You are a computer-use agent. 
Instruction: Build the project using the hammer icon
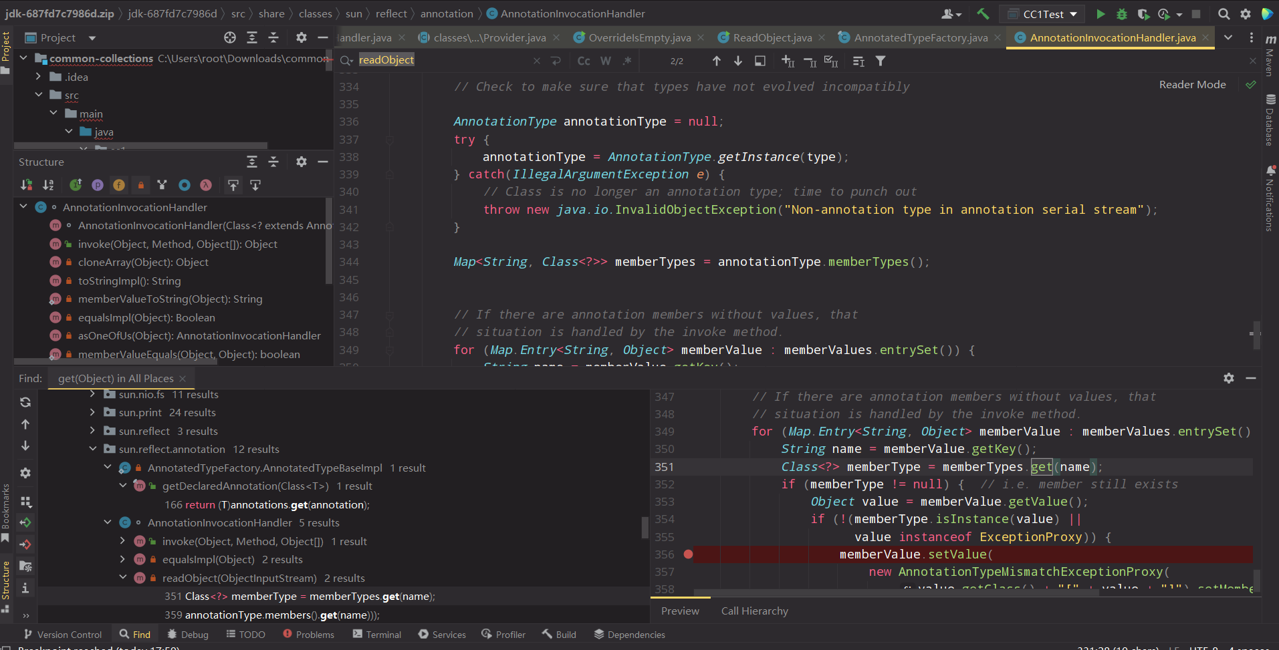click(x=983, y=14)
